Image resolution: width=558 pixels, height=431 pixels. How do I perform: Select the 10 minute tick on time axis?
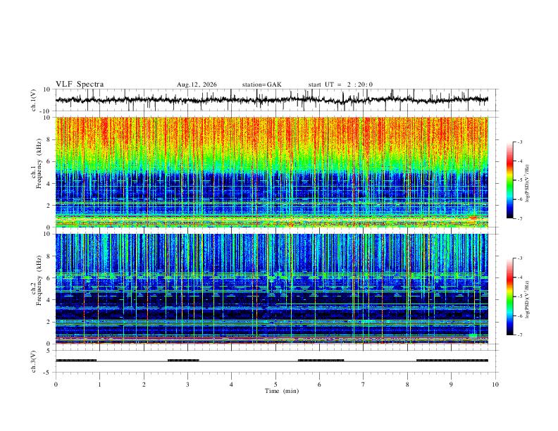495,385
